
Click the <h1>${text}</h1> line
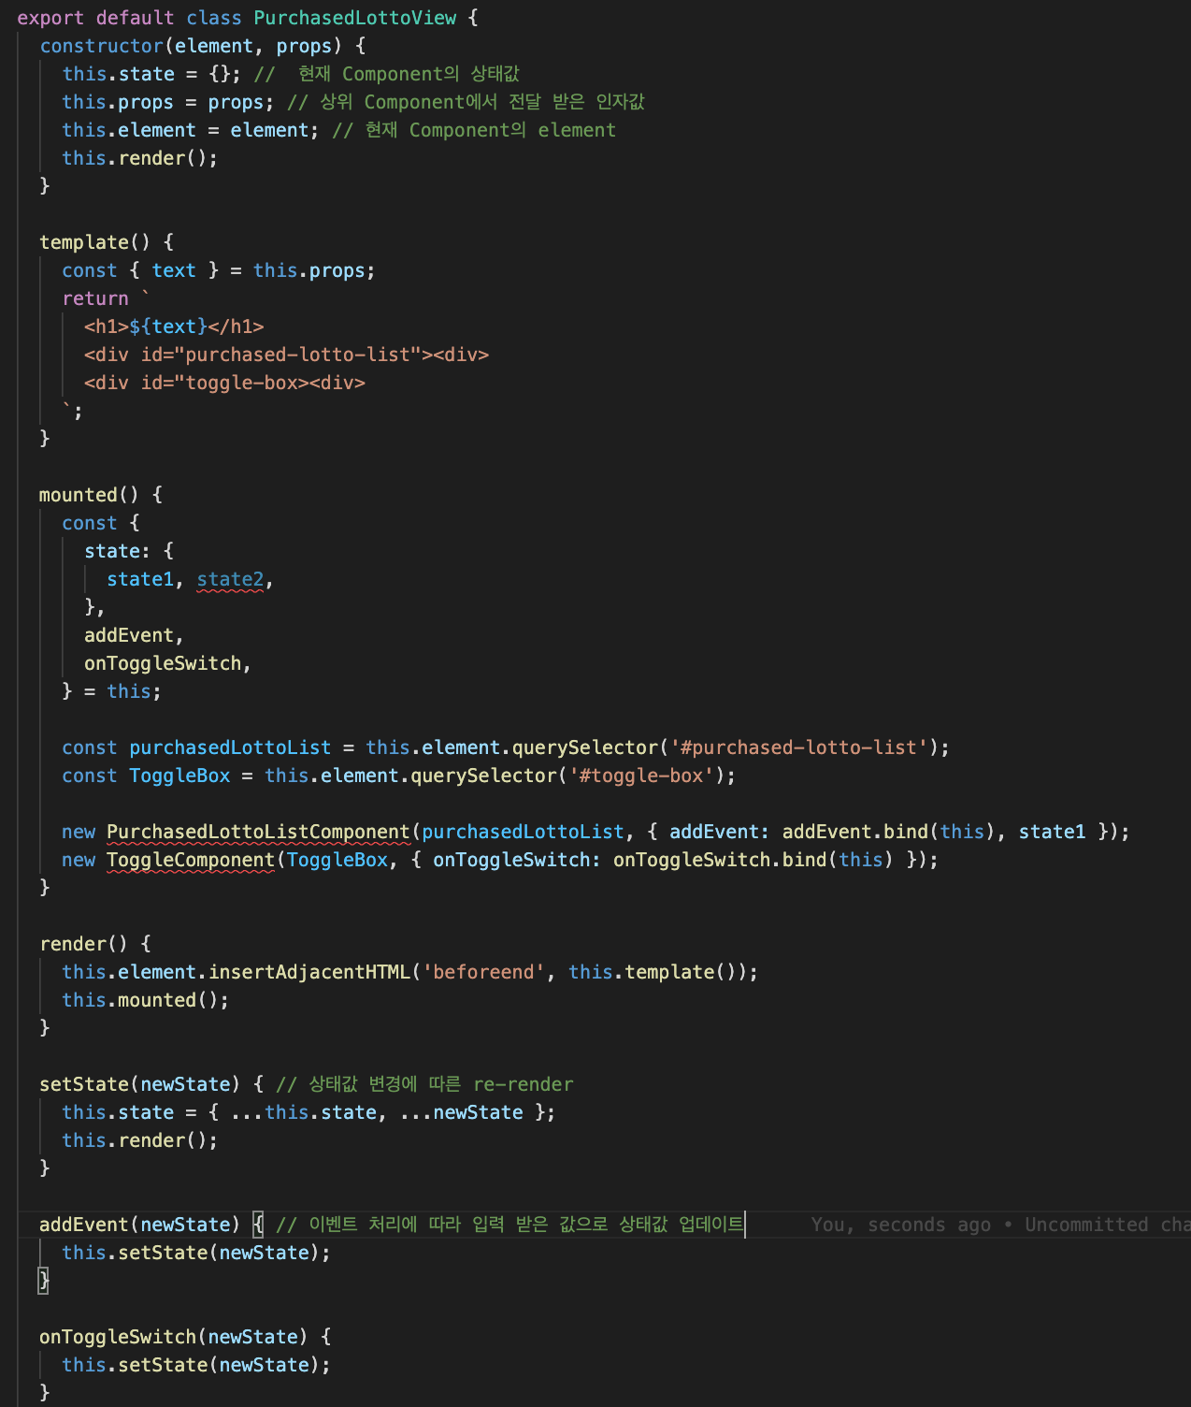pos(174,326)
